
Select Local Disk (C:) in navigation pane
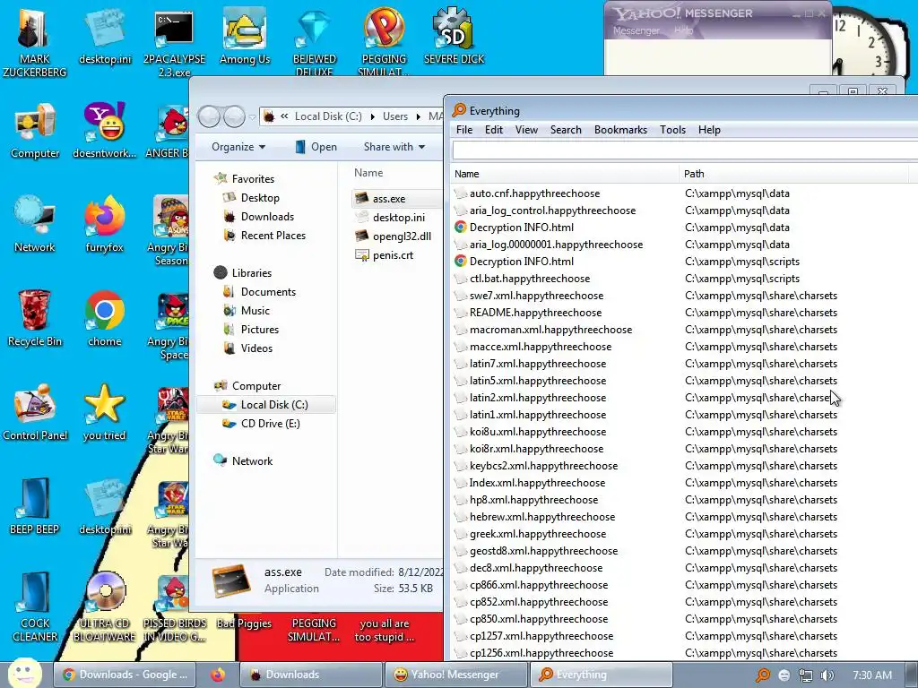(265, 404)
